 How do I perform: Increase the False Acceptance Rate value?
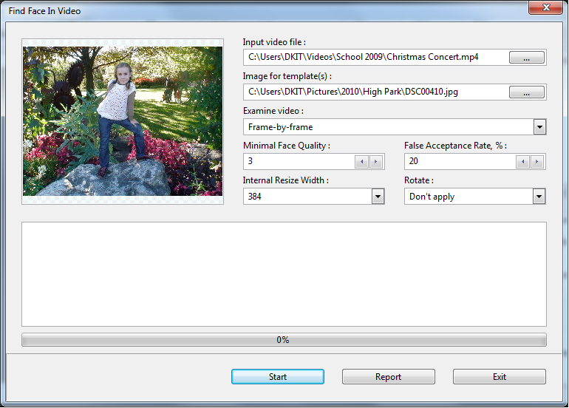537,162
